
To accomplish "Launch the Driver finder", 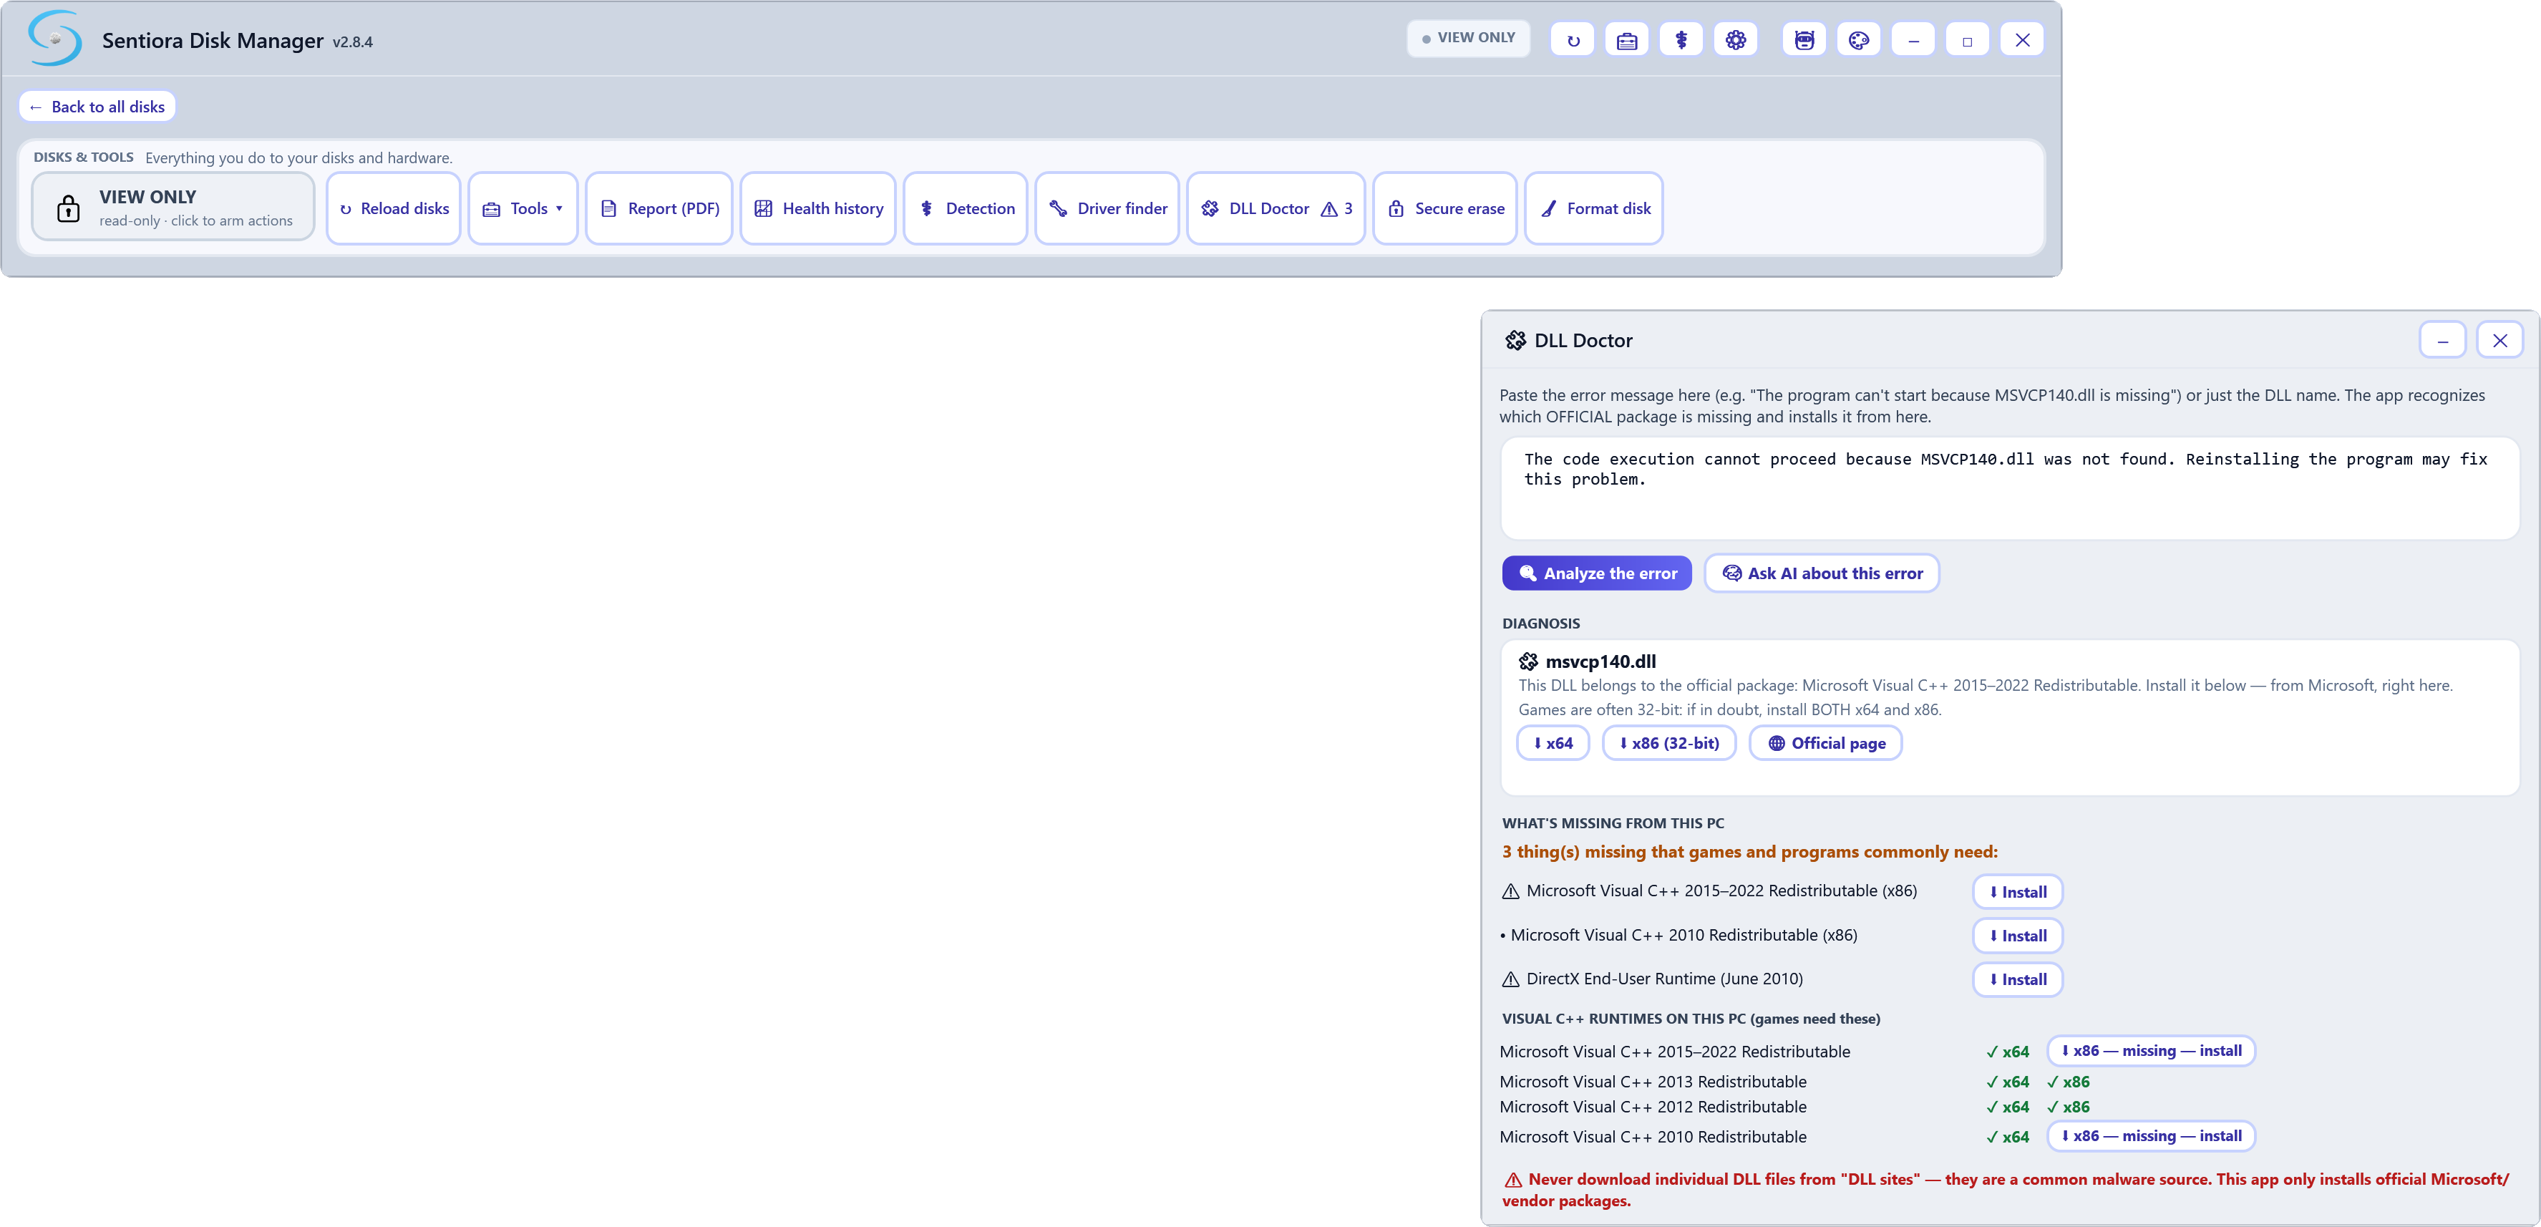I will pos(1107,208).
